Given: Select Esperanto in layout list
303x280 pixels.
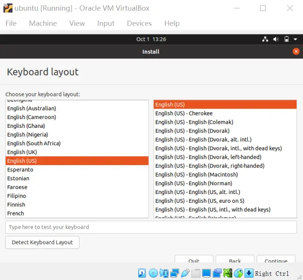Looking at the screenshot, I should tap(77, 170).
